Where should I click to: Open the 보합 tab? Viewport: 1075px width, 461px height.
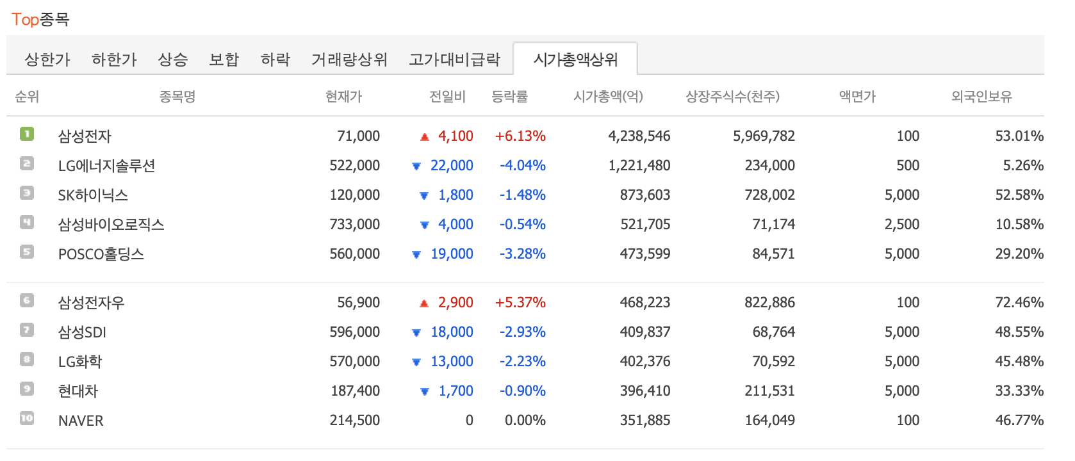pyautogui.click(x=224, y=60)
